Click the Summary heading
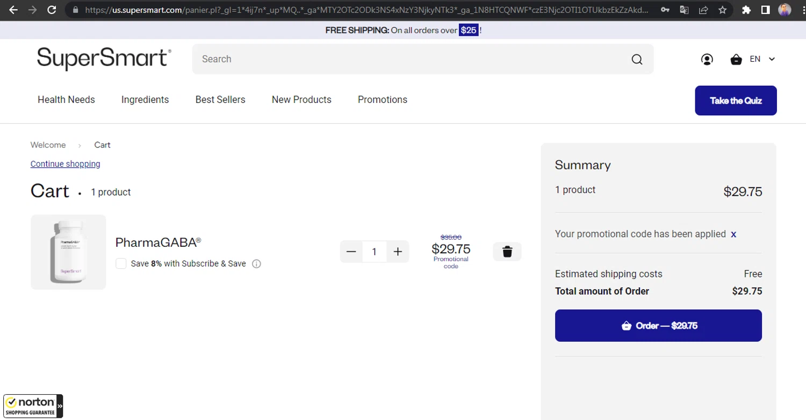806x420 pixels. (x=582, y=165)
